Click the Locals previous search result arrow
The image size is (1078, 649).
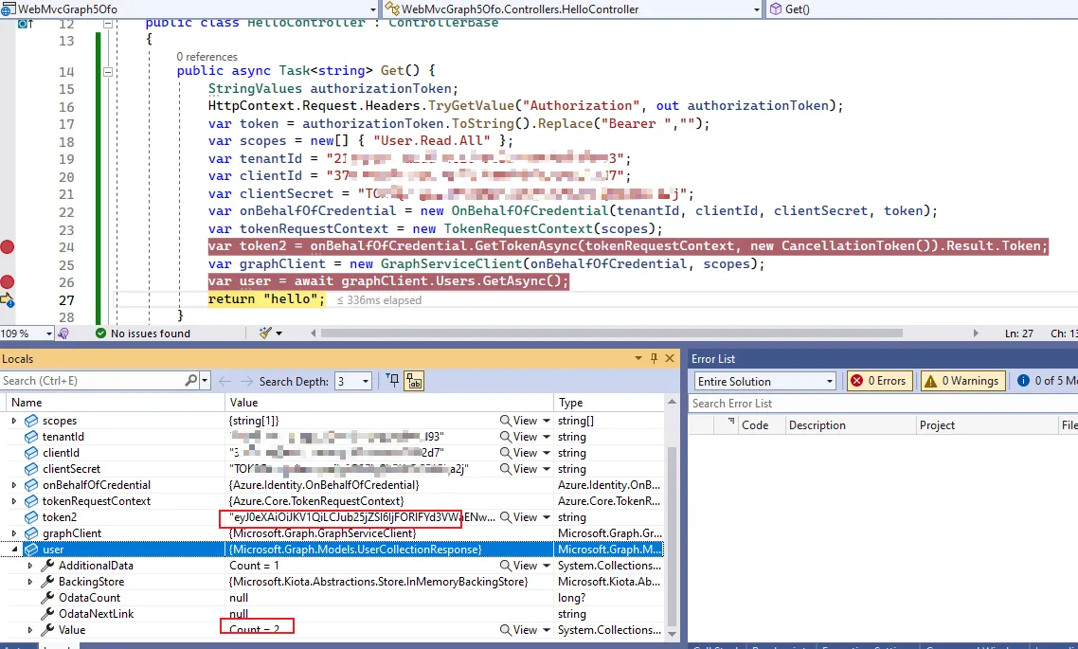225,381
